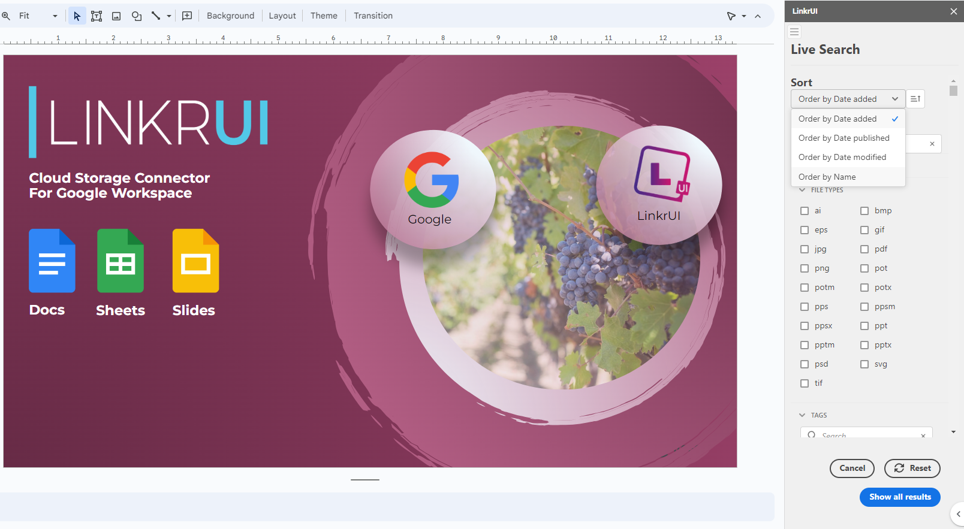
Task: Check the ai file type
Action: (805, 211)
